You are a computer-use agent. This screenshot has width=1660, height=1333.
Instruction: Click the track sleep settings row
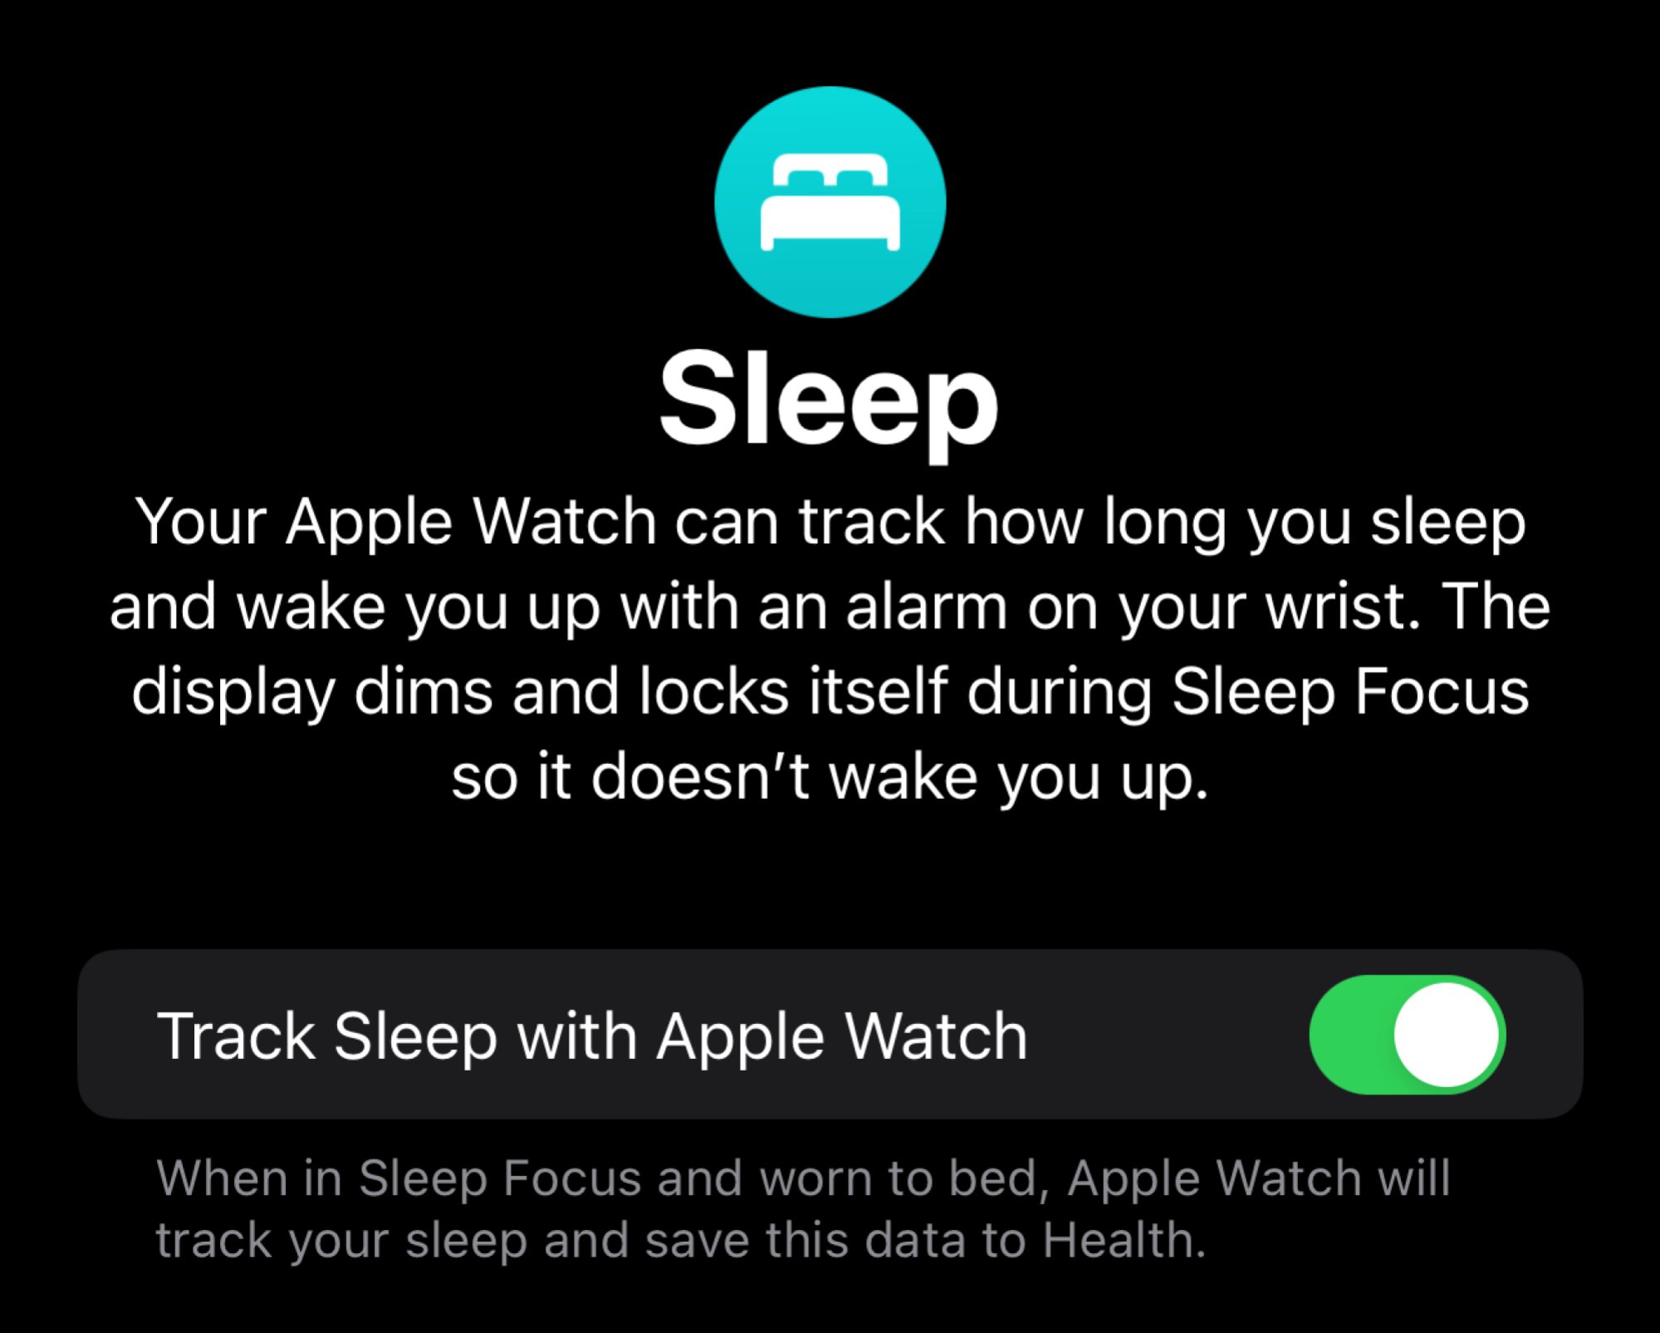coord(830,1035)
